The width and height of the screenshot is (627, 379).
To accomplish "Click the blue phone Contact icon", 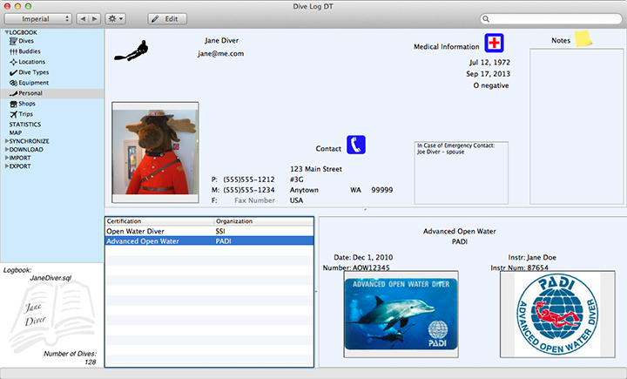I will click(x=355, y=145).
